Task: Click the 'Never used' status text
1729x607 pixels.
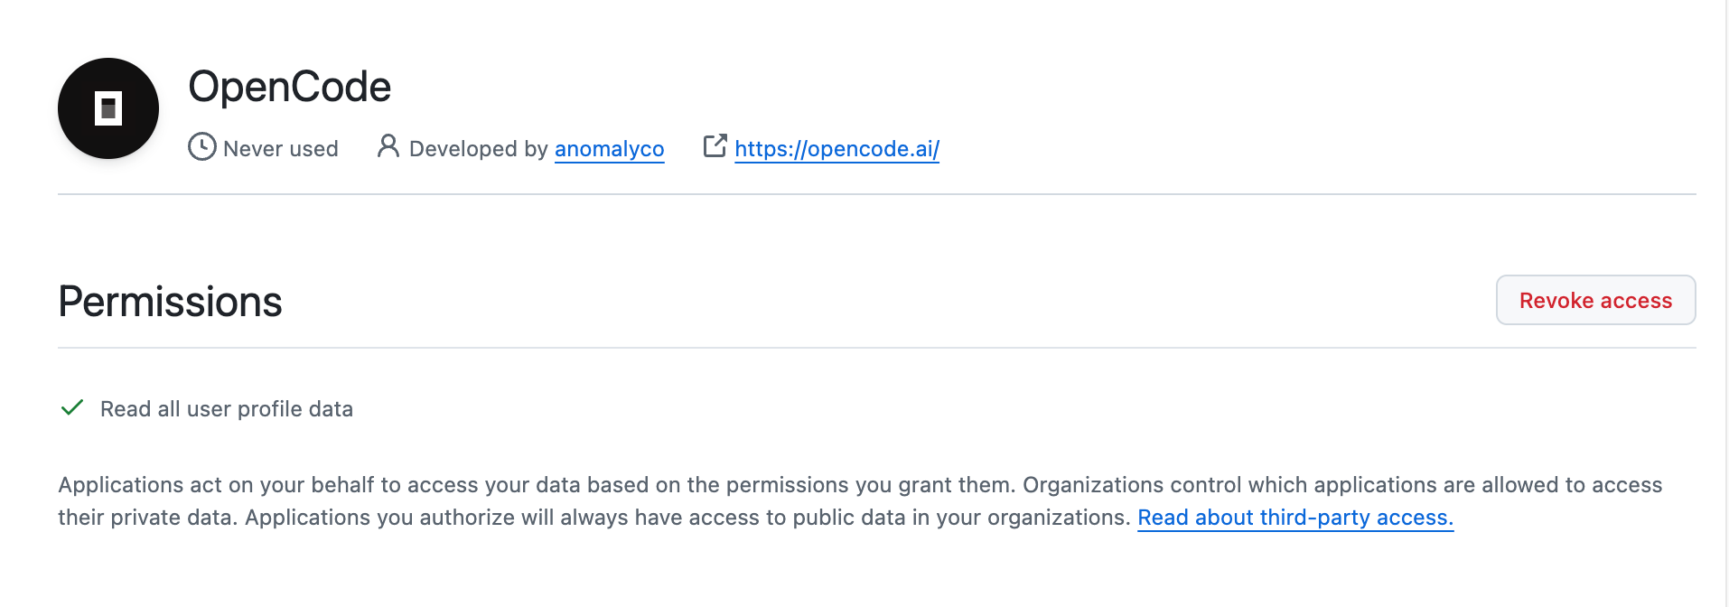Action: click(281, 149)
